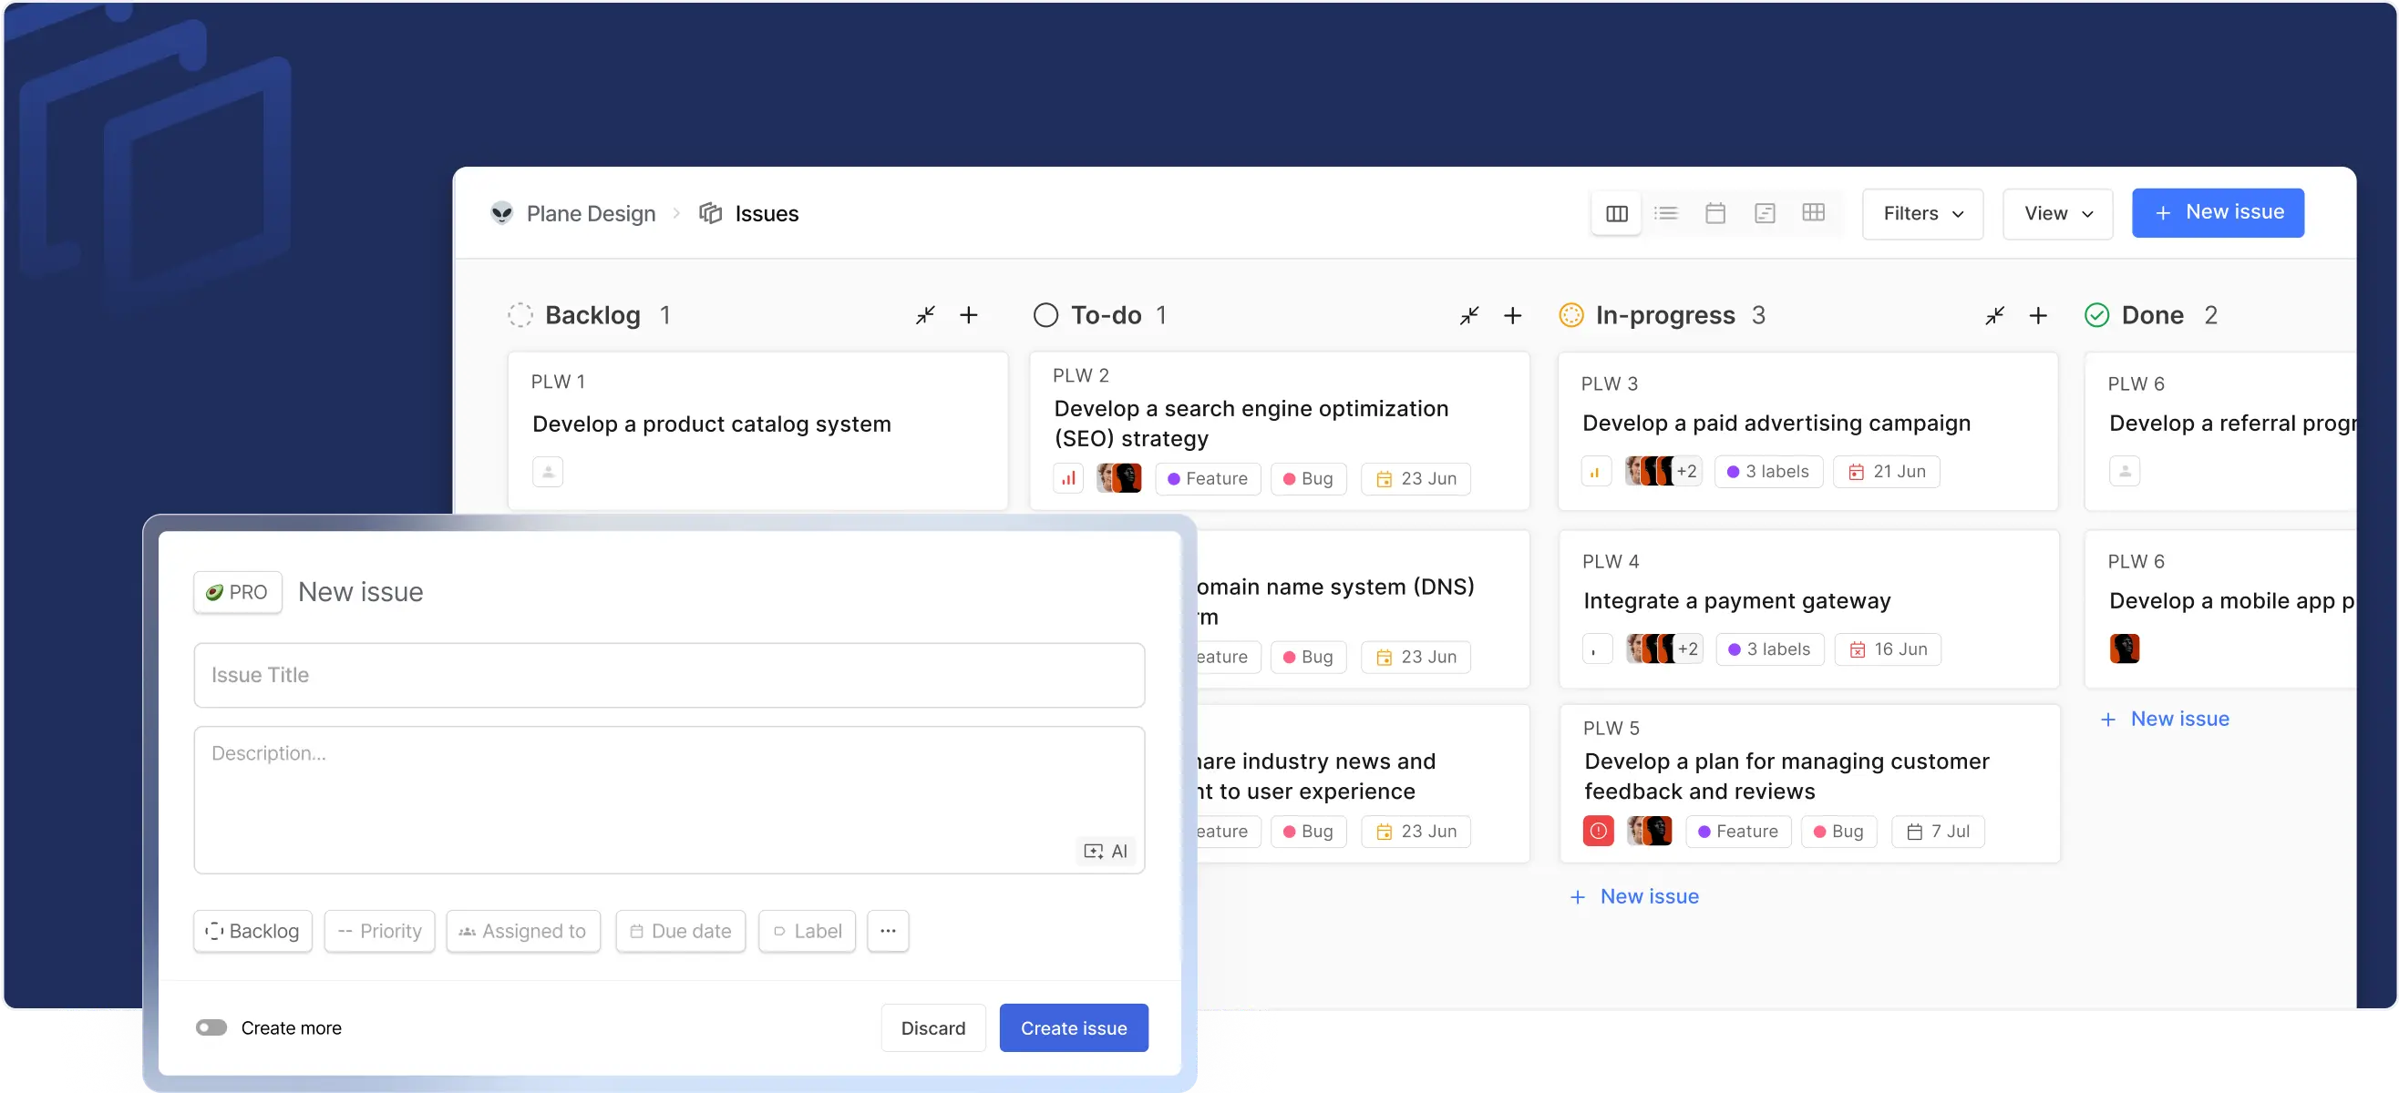Click priority icon on PLW 2 card

(x=1068, y=478)
